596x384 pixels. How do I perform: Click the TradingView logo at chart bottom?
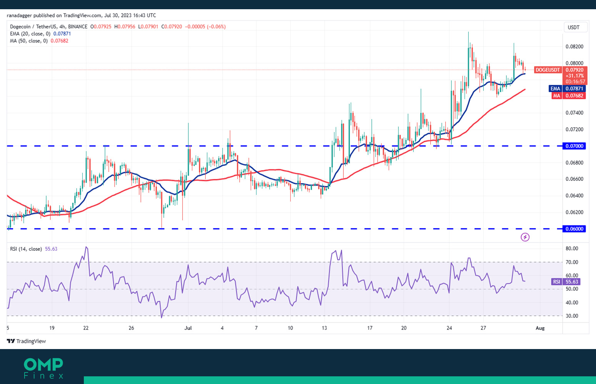[x=26, y=341]
